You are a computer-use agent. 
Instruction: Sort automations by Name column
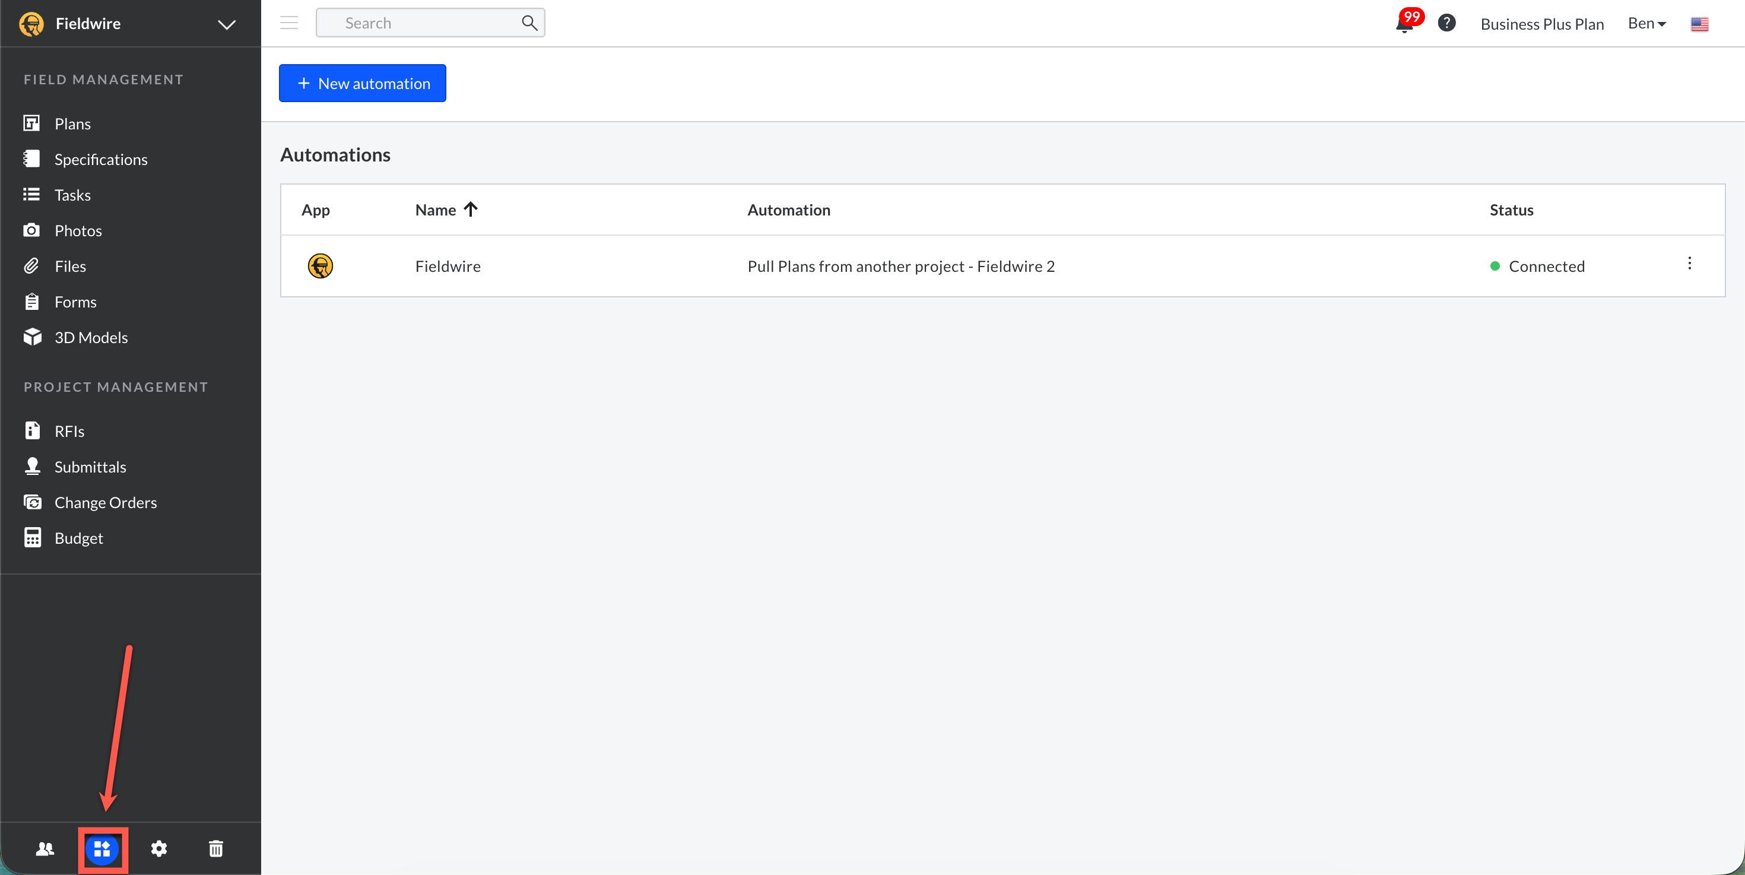tap(446, 210)
